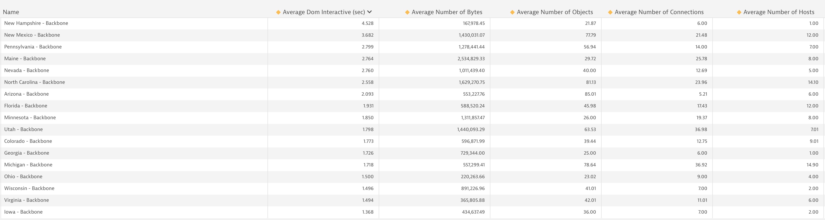Image resolution: width=825 pixels, height=220 pixels.
Task: Click hosts value 14.90 for Michigan
Action: (x=812, y=165)
